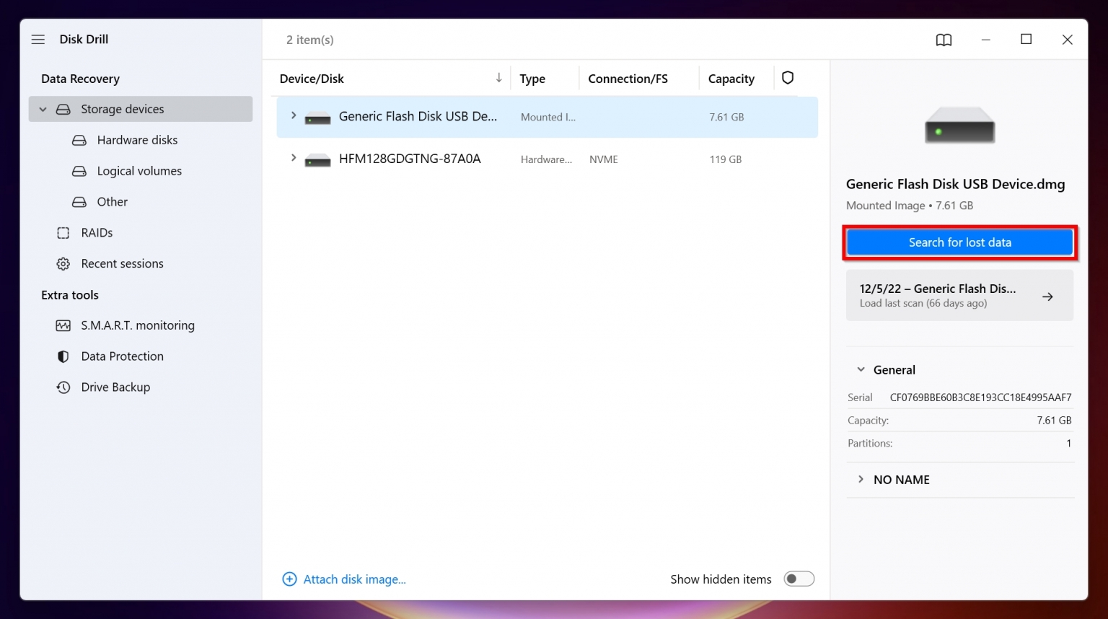Image resolution: width=1108 pixels, height=619 pixels.
Task: Open the Logical volumes section icon
Action: pyautogui.click(x=79, y=171)
